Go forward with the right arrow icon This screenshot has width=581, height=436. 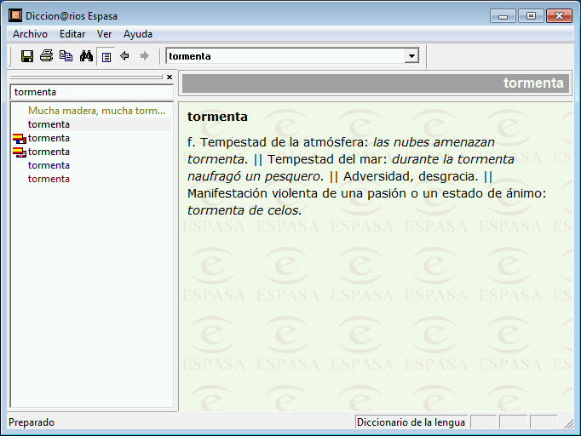point(145,56)
